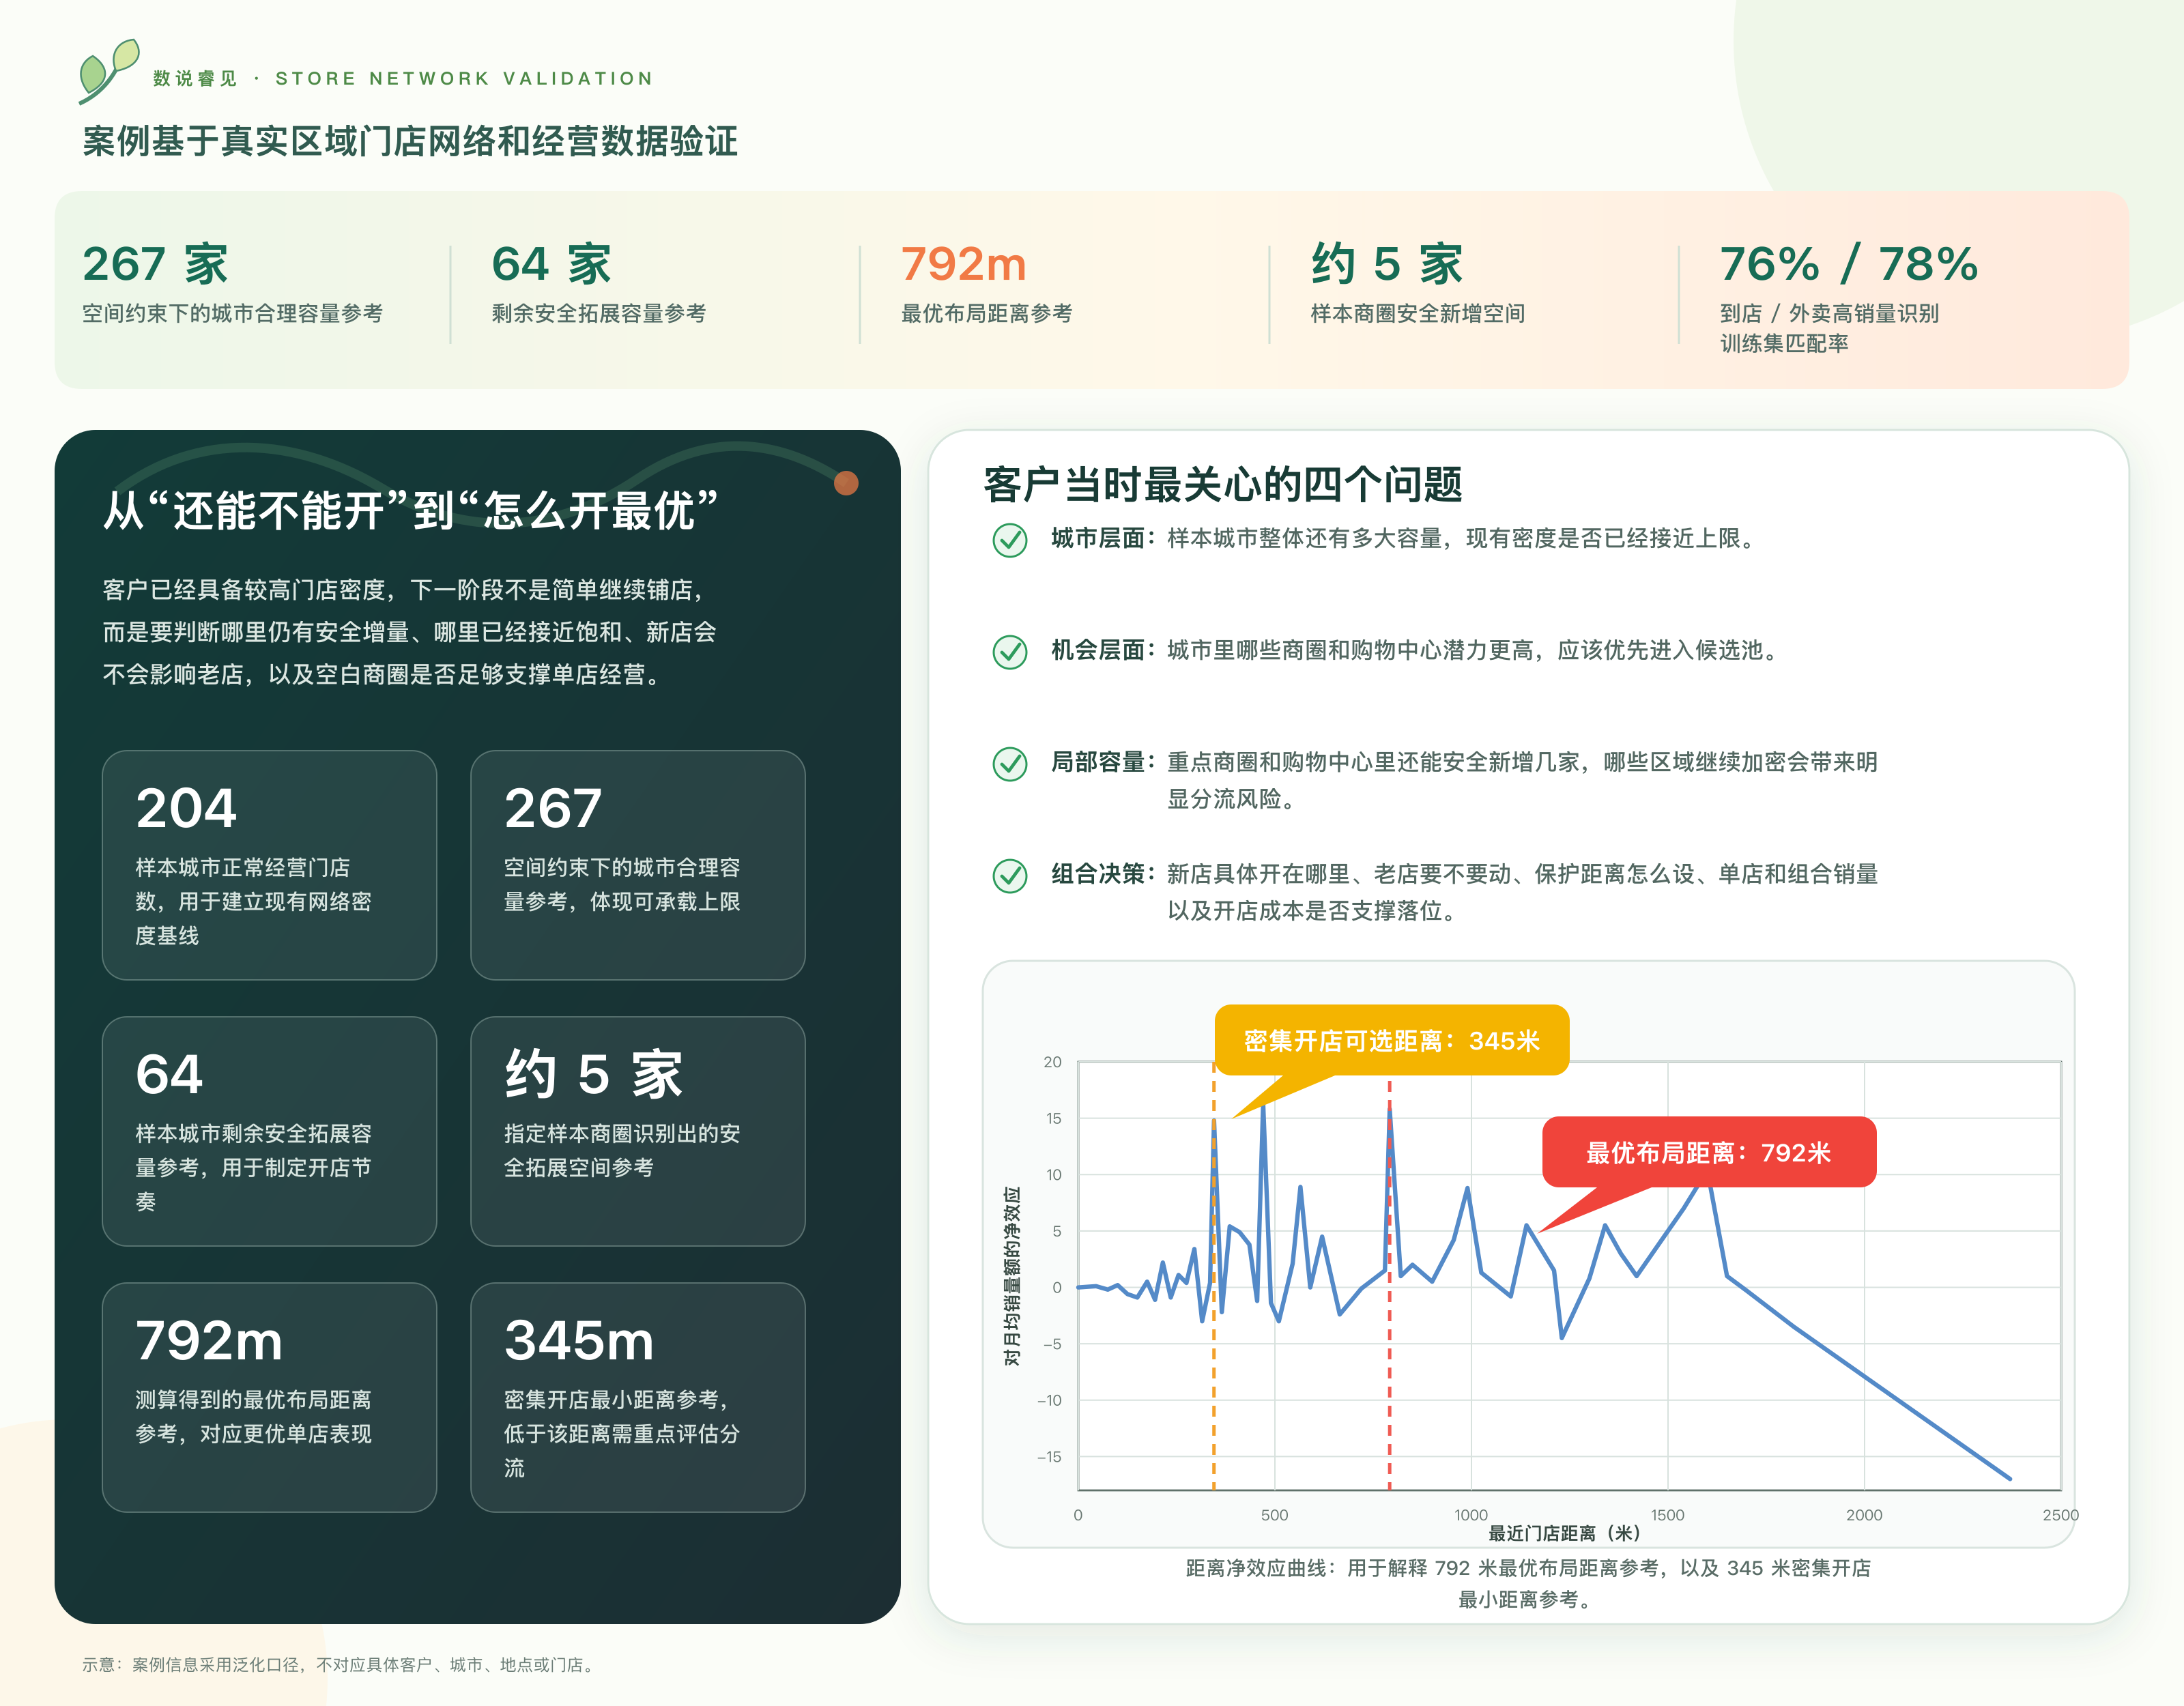Image resolution: width=2184 pixels, height=1706 pixels.
Task: Open the 345m minimum distance card
Action: click(x=638, y=1397)
